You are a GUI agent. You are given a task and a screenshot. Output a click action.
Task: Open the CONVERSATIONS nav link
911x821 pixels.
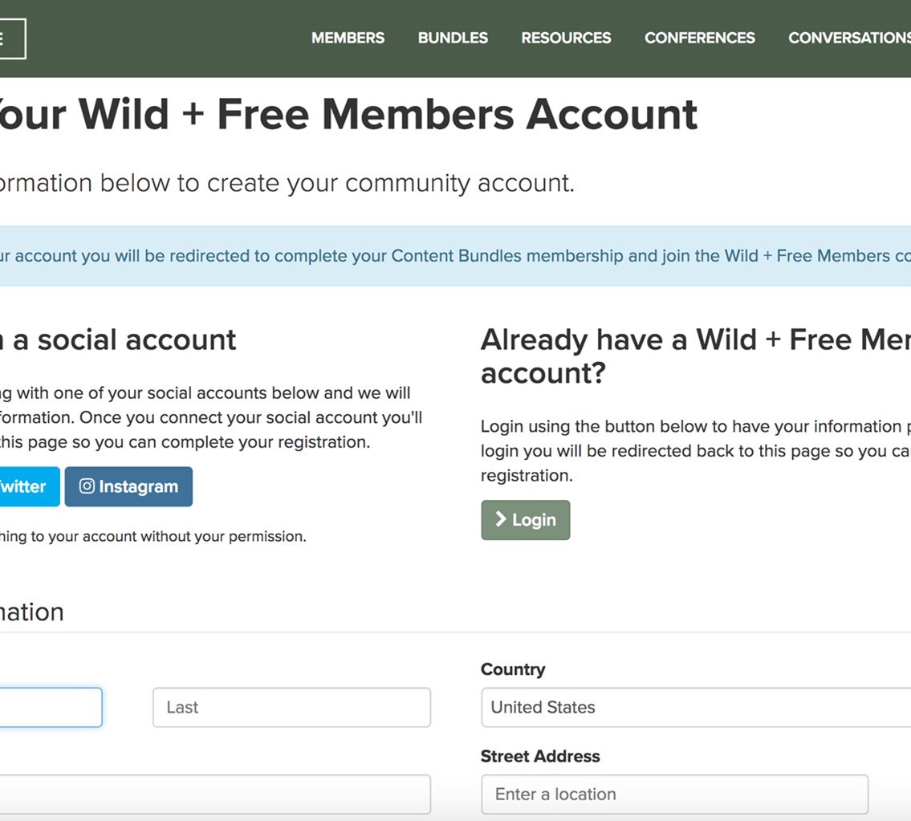click(x=848, y=38)
